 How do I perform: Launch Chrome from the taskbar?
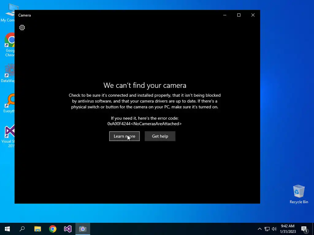click(x=53, y=229)
